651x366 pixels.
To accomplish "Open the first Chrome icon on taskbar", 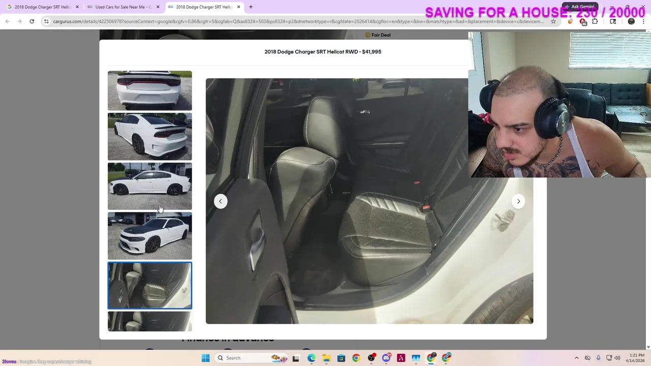I will pyautogui.click(x=356, y=358).
